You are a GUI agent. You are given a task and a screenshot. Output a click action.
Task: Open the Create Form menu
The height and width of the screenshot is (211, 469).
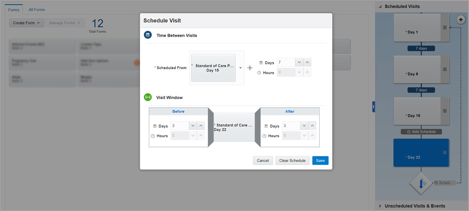[x=27, y=23]
